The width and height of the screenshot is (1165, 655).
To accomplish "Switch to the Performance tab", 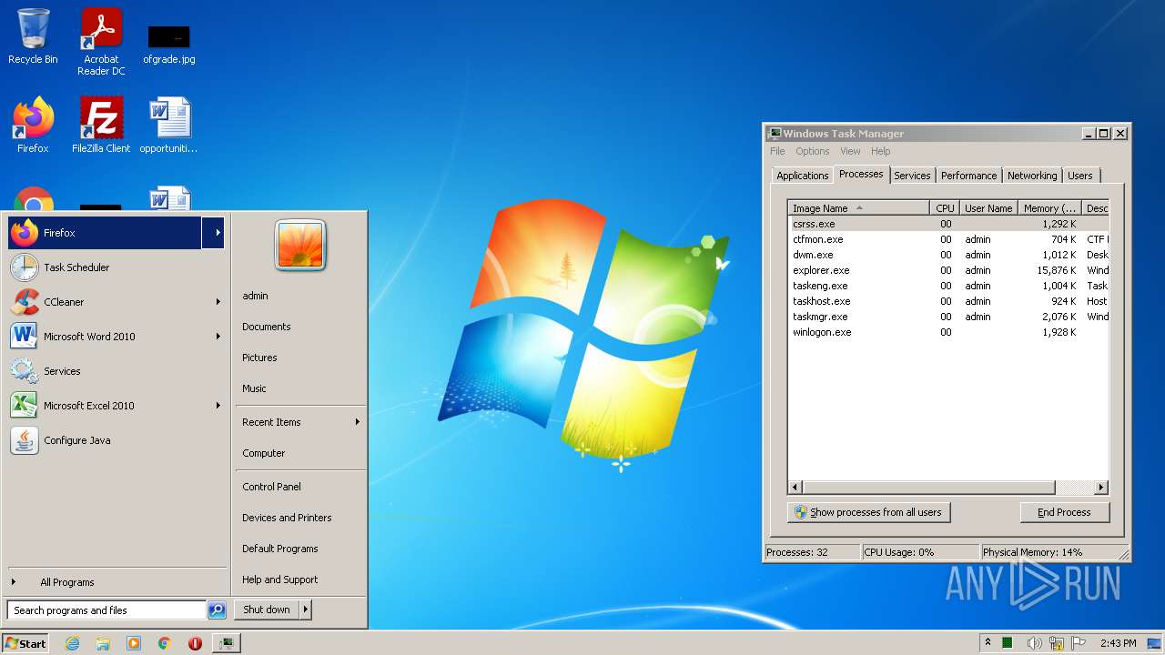I will pyautogui.click(x=968, y=176).
